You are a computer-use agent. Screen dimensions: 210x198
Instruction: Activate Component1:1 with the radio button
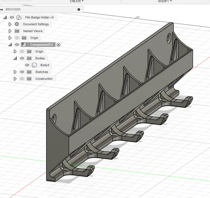pyautogui.click(x=58, y=45)
